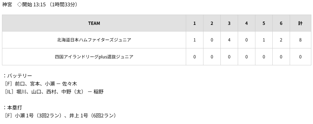
Task: Click the 神宮 venue name
Action: tap(7, 5)
